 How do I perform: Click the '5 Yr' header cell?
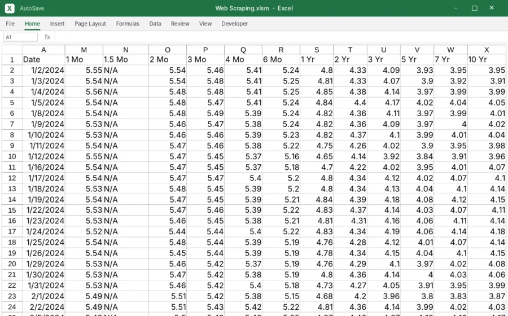pyautogui.click(x=417, y=60)
